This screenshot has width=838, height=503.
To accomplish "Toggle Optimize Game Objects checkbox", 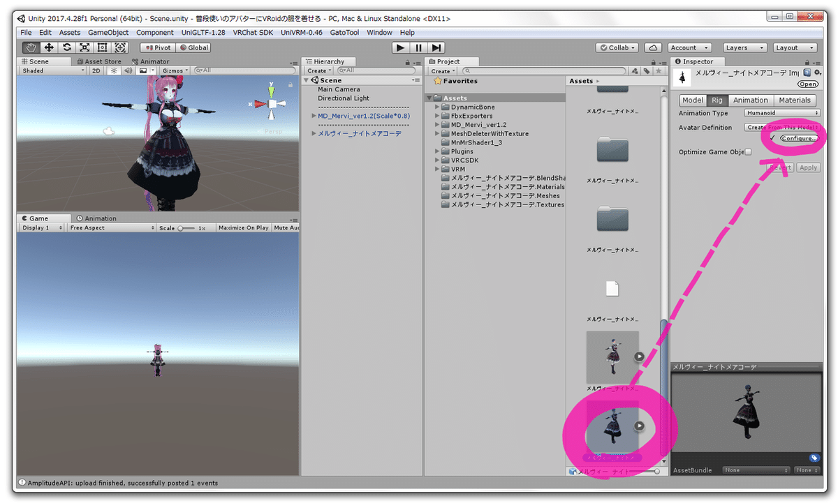I will [x=748, y=152].
